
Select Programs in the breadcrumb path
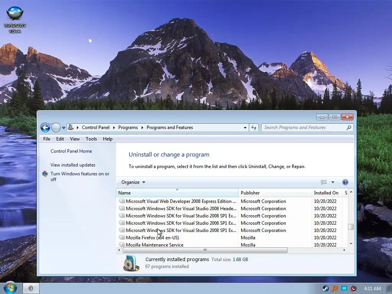tap(128, 127)
